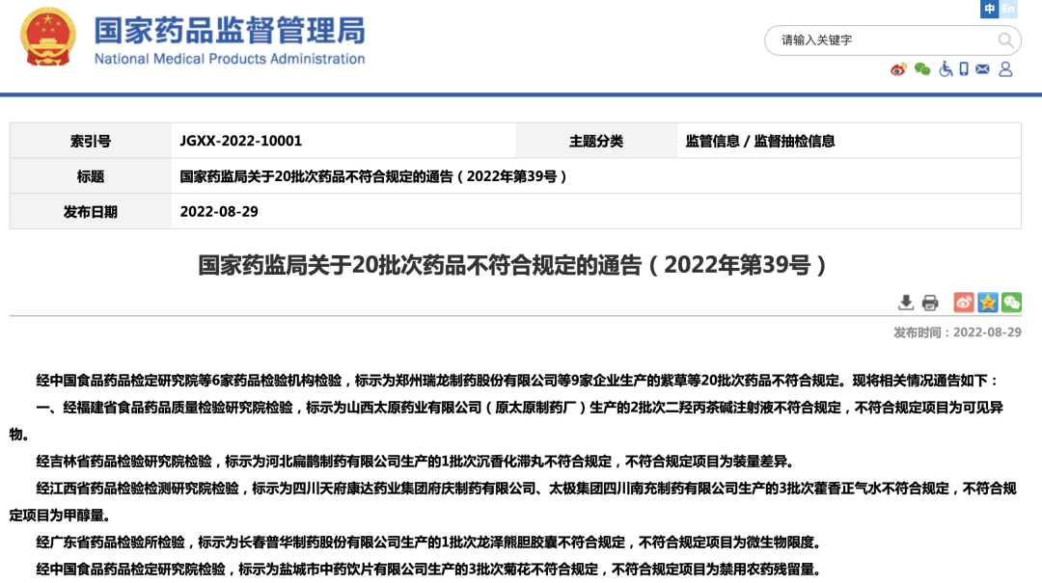The height and width of the screenshot is (583, 1042).
Task: Enable accessibility mode via the wheelchair icon
Action: (946, 69)
